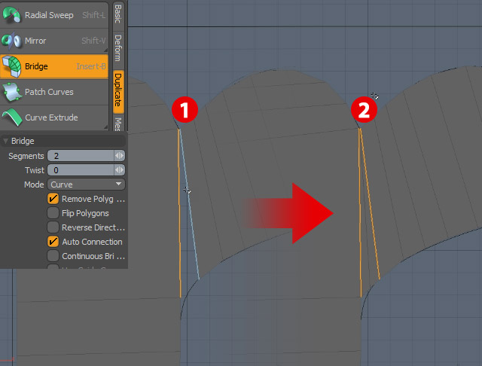
Task: Enable the Reverse Direction checkbox
Action: tap(53, 227)
